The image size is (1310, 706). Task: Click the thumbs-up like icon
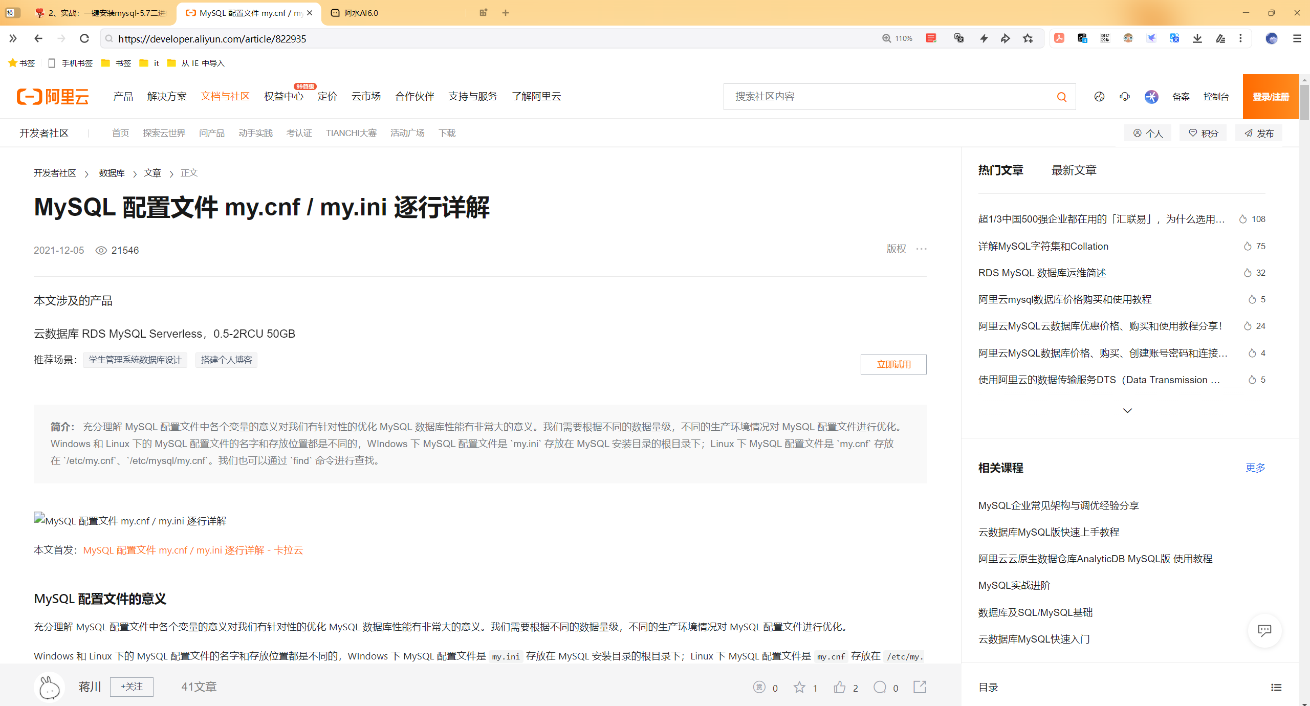[x=840, y=687]
